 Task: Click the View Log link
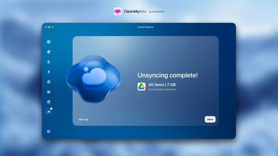pos(83,119)
